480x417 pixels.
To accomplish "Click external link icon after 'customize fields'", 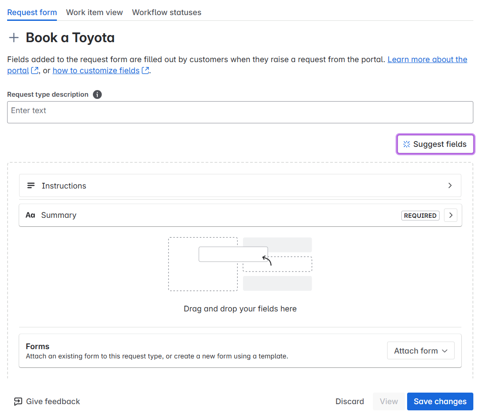I will click(x=145, y=71).
